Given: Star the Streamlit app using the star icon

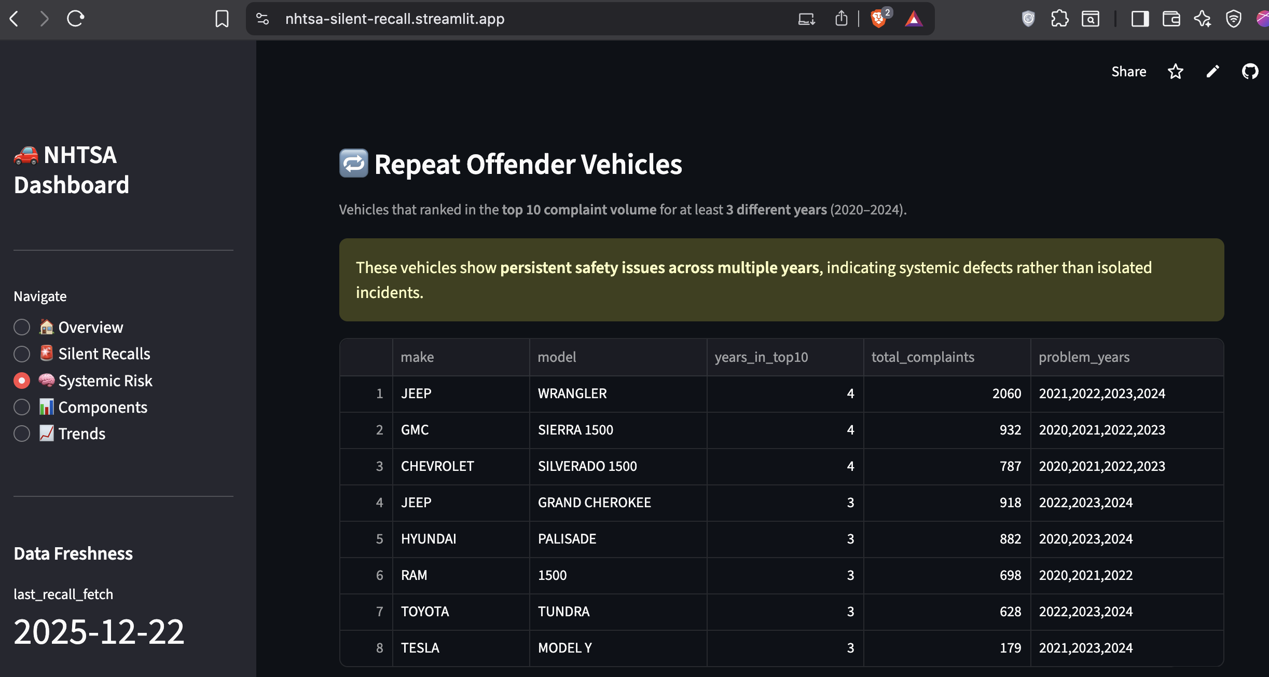Looking at the screenshot, I should pyautogui.click(x=1175, y=71).
